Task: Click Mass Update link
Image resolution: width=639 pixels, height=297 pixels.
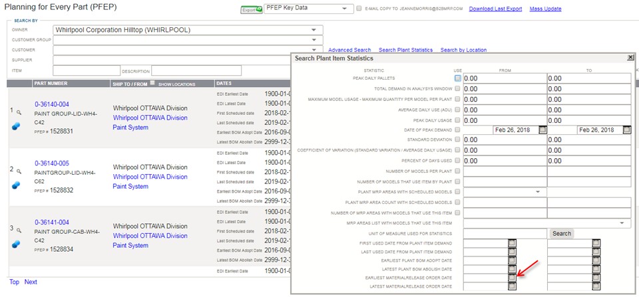Action: tap(545, 9)
